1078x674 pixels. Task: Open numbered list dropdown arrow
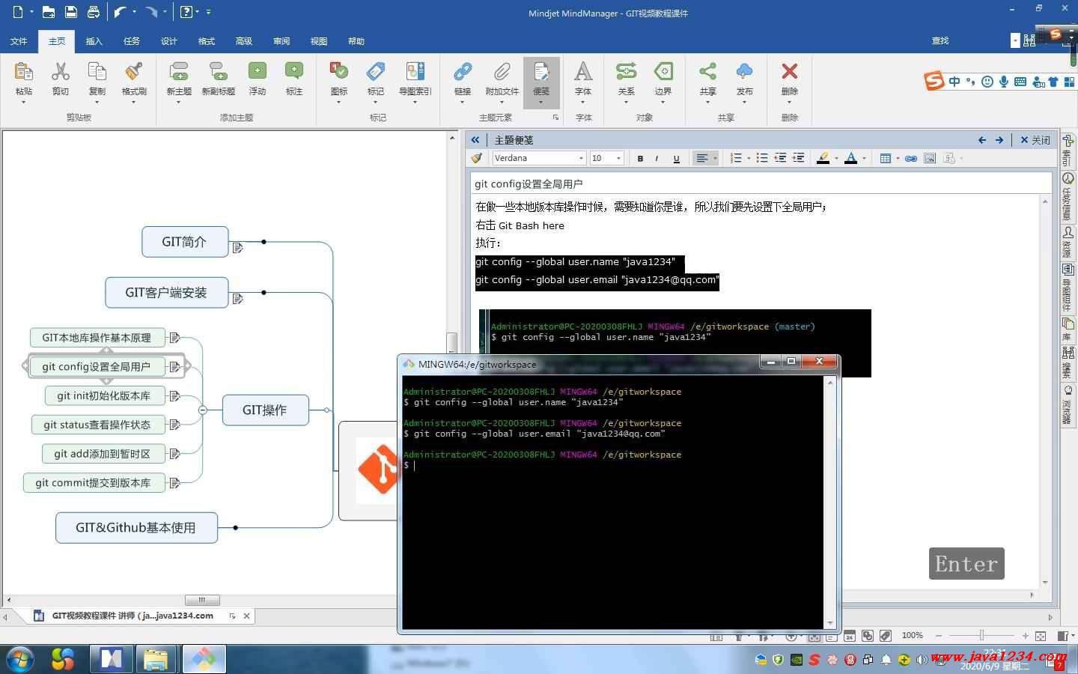point(749,158)
